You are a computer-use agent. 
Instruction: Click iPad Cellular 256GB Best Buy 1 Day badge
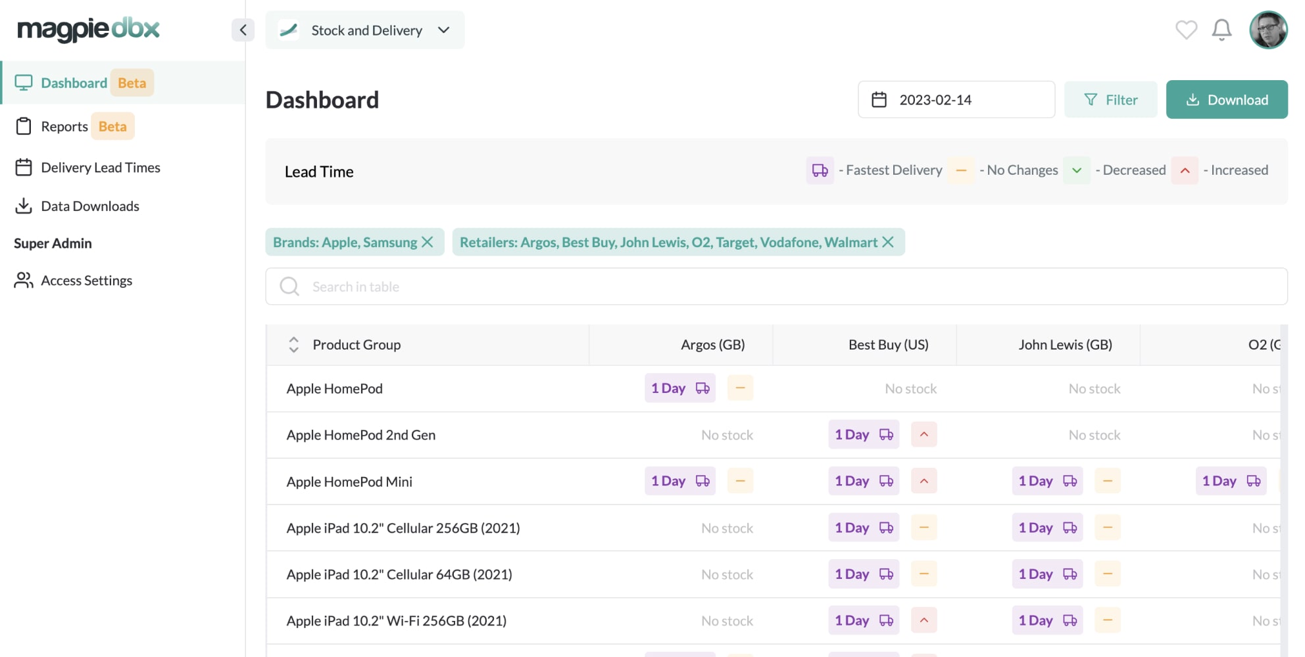tap(863, 528)
